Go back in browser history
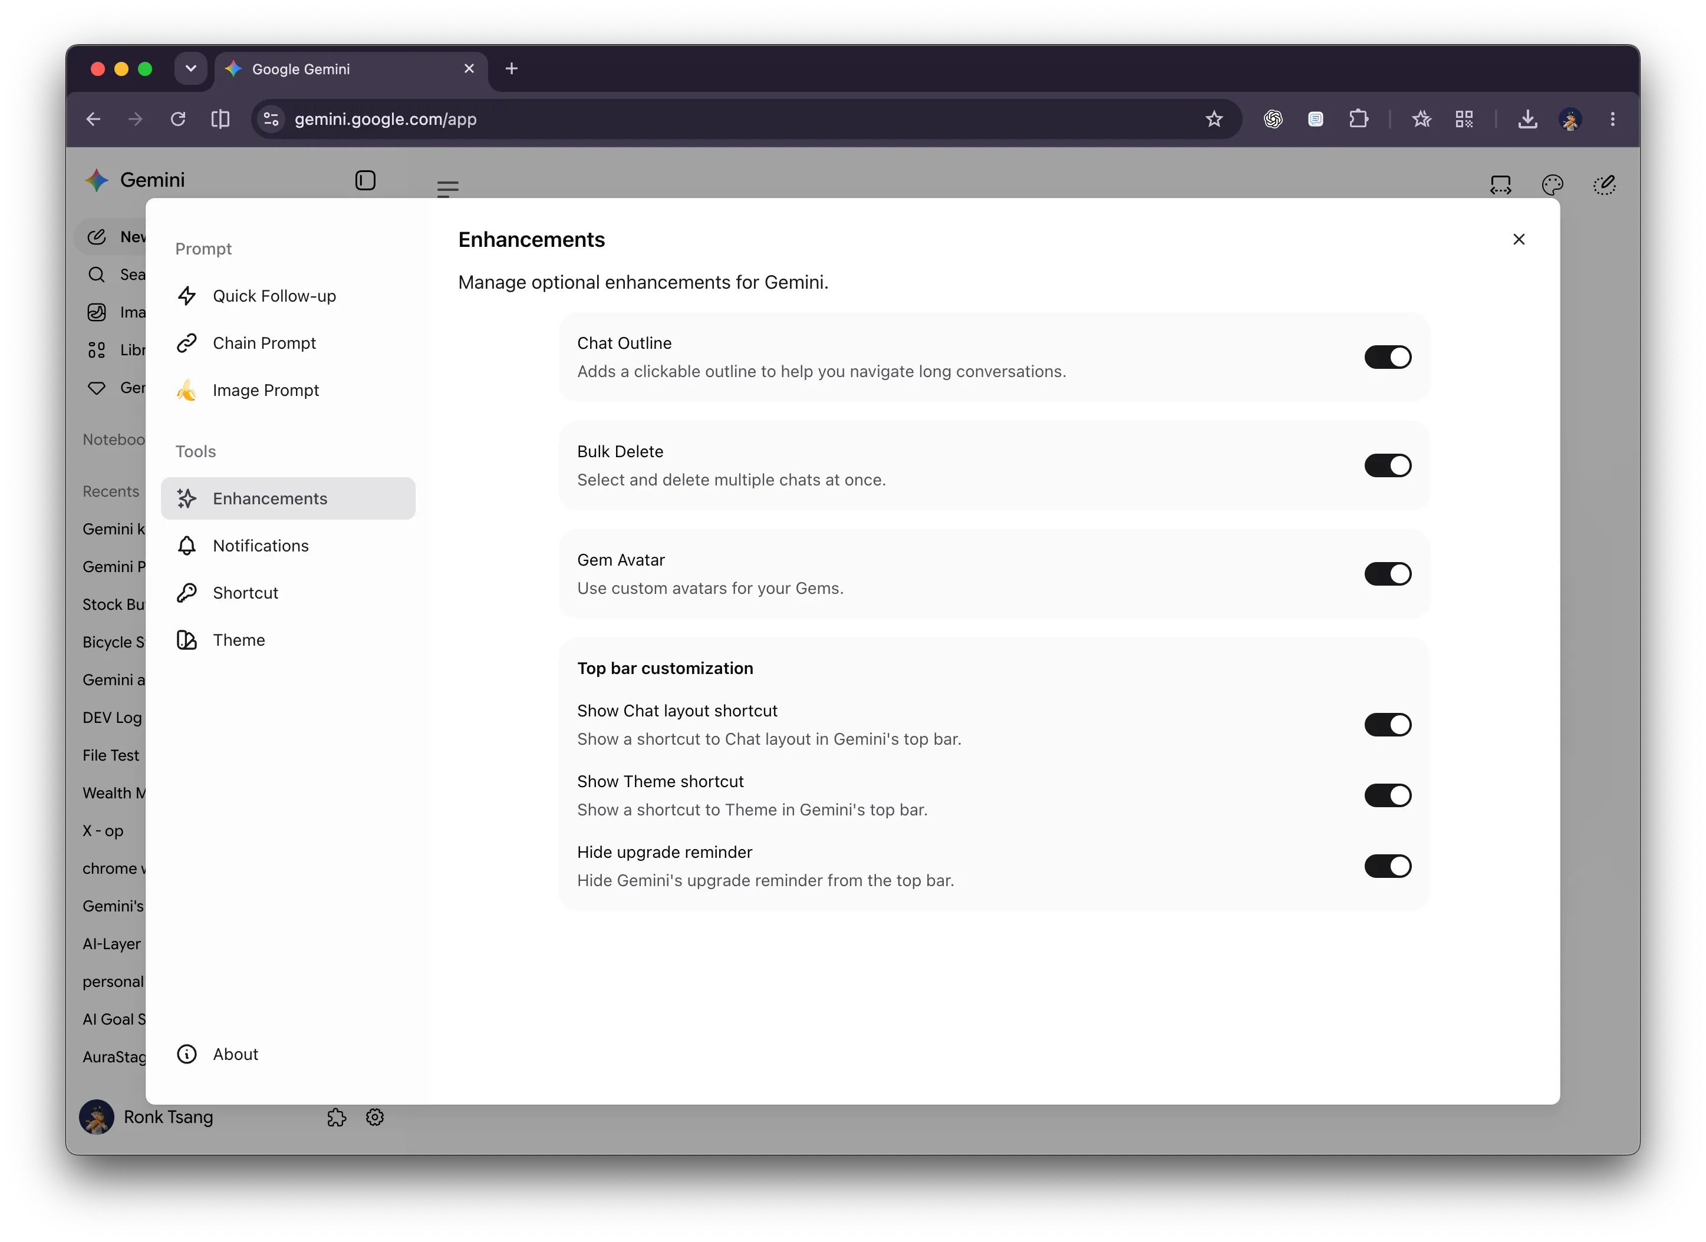The height and width of the screenshot is (1242, 1706). [93, 119]
